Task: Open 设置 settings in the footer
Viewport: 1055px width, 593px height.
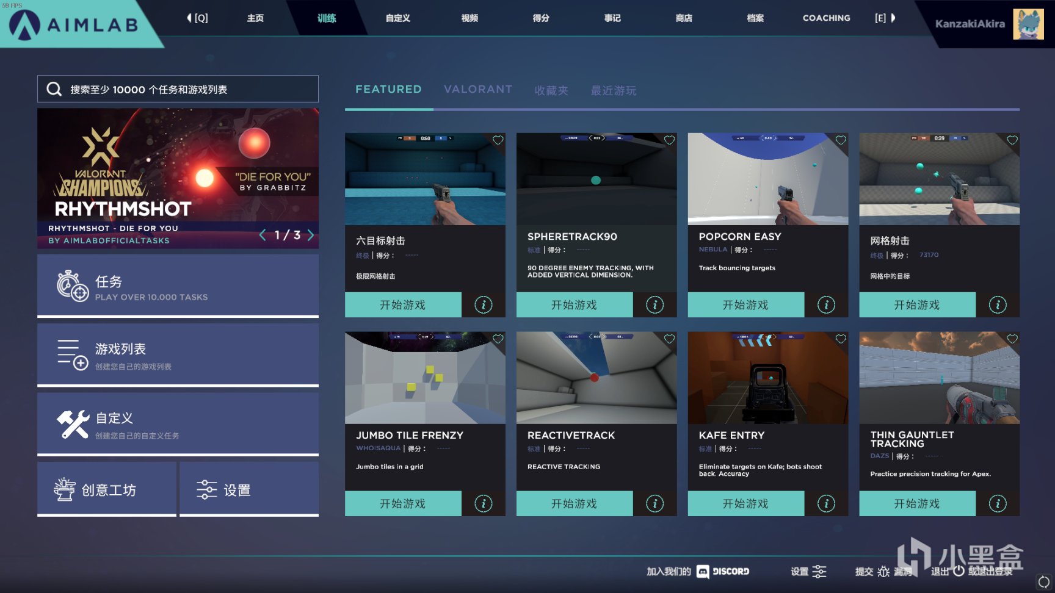Action: (x=808, y=572)
